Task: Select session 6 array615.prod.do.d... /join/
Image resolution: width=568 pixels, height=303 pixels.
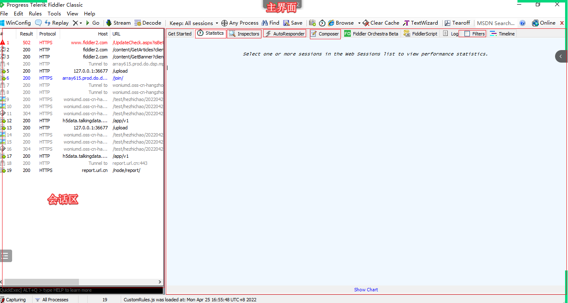Action: tap(82, 78)
